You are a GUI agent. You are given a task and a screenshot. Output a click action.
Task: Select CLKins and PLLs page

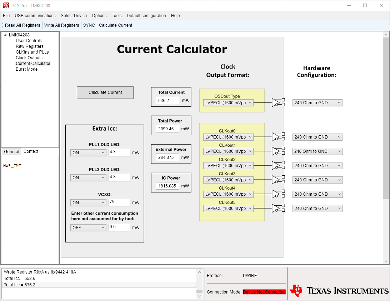(x=32, y=52)
